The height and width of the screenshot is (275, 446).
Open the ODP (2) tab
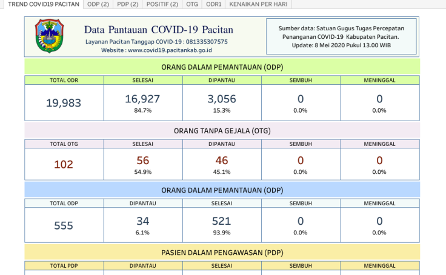[98, 4]
